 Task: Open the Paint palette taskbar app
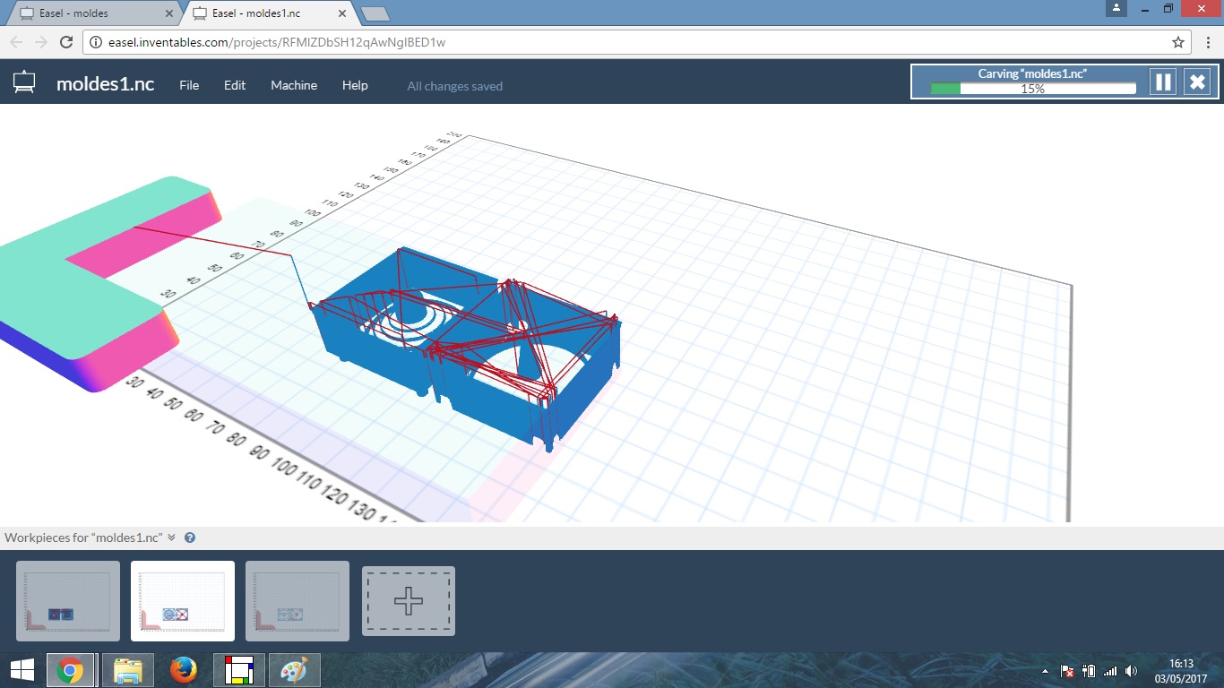click(294, 670)
